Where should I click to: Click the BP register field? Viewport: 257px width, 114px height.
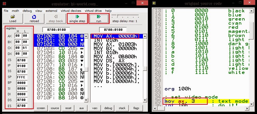tap(22, 83)
